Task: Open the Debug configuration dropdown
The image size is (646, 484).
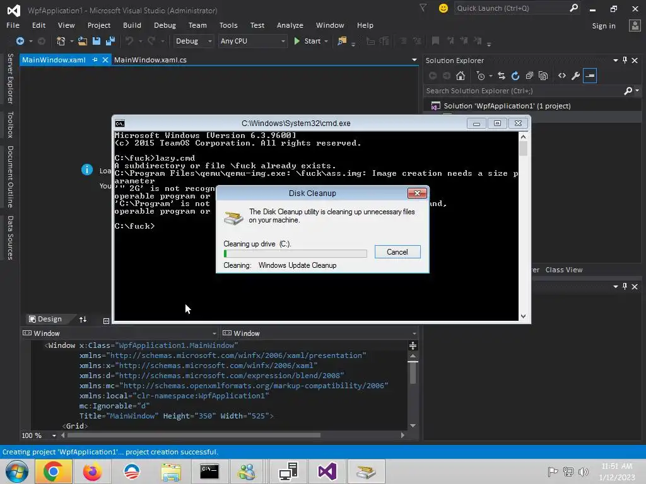Action: [193, 41]
